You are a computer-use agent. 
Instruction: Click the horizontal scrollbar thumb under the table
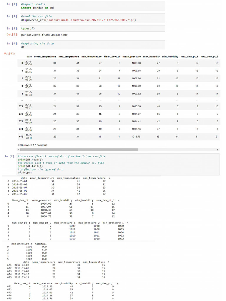pos(79,150)
